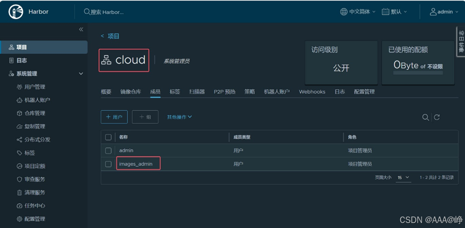The image size is (465, 228).
Task: Check the images_admin member row checkbox
Action: pos(108,164)
